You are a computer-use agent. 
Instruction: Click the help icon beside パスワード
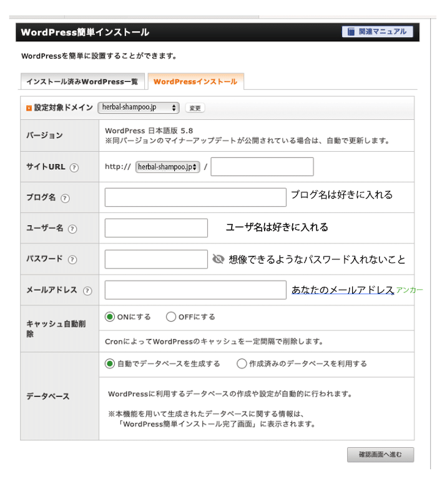72,260
